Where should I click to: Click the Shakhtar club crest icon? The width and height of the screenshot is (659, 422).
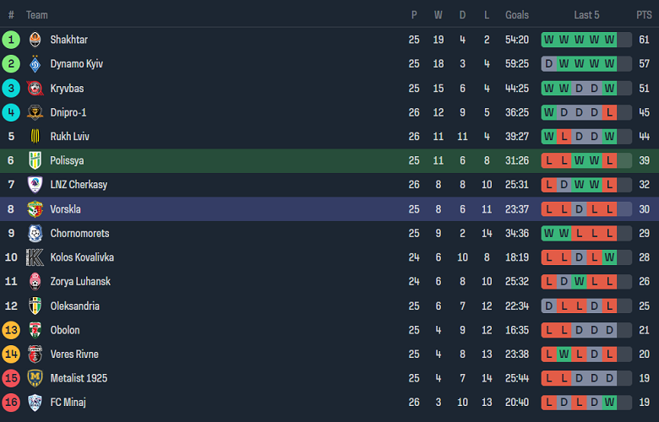tap(35, 40)
